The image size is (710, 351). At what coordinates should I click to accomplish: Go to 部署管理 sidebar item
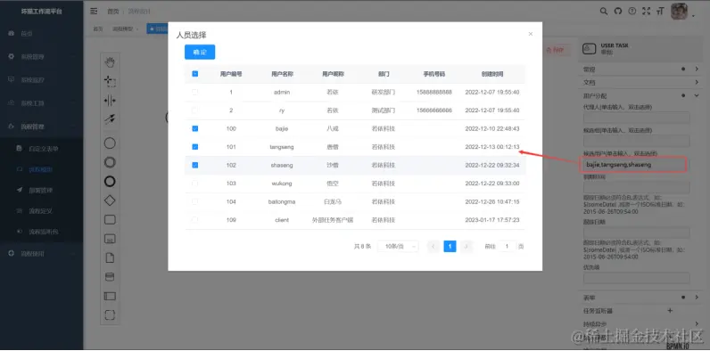42,190
